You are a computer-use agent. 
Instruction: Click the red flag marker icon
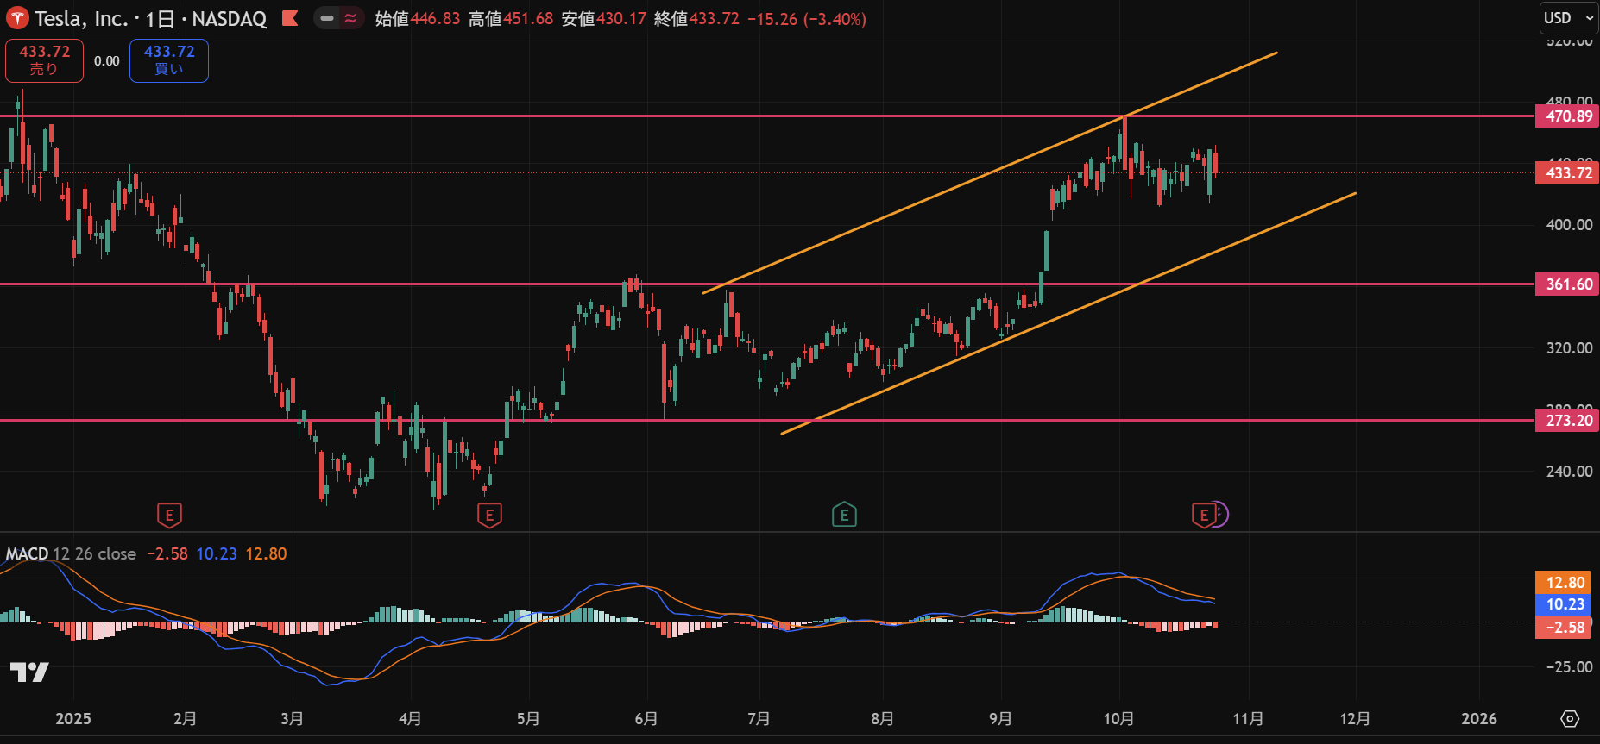[290, 18]
